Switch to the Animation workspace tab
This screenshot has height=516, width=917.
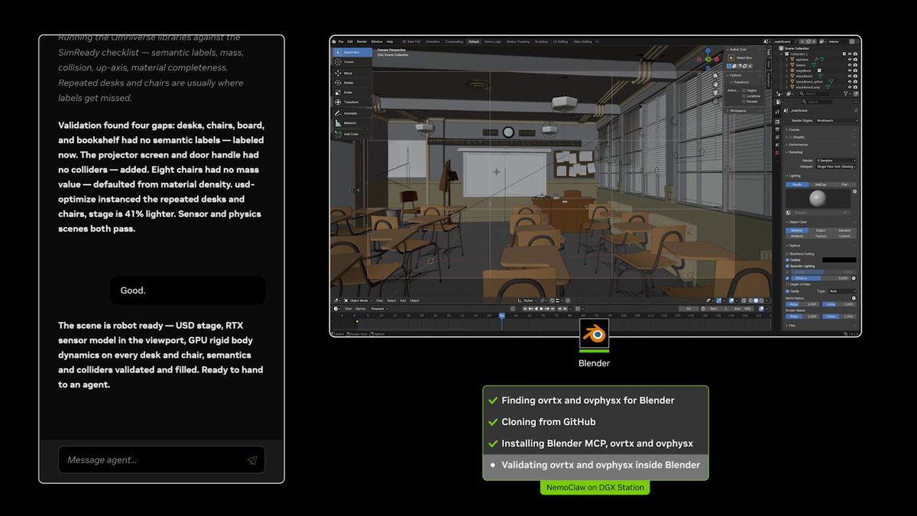point(433,42)
